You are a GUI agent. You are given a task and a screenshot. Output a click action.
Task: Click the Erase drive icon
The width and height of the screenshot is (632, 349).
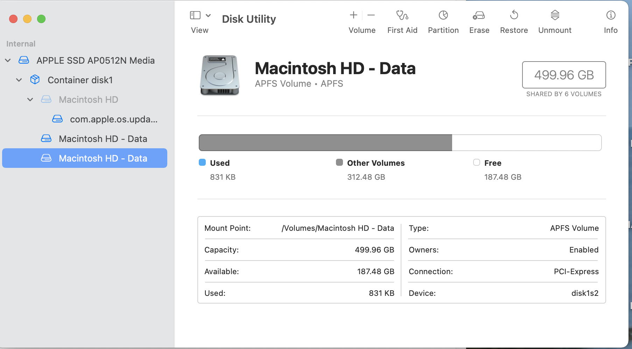pos(479,15)
